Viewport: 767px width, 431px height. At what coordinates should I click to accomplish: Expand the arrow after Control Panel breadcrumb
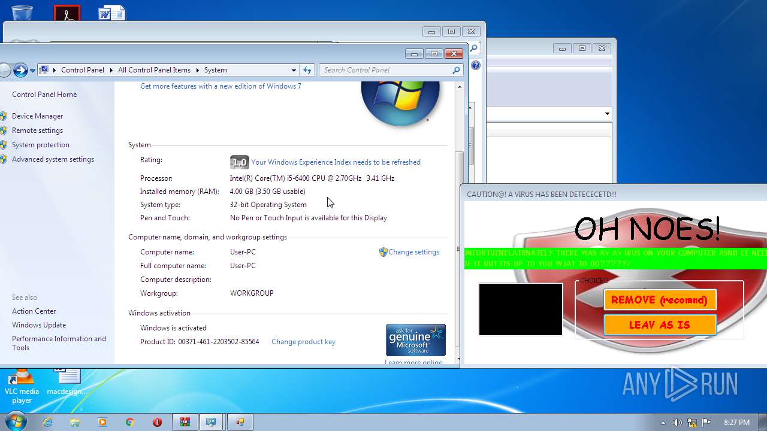(111, 70)
